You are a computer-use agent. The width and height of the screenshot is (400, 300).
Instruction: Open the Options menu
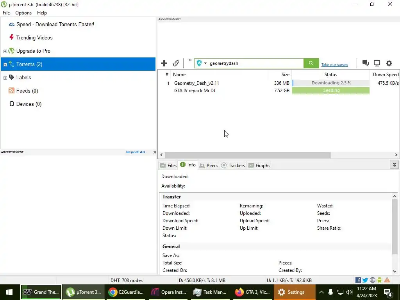23,13
